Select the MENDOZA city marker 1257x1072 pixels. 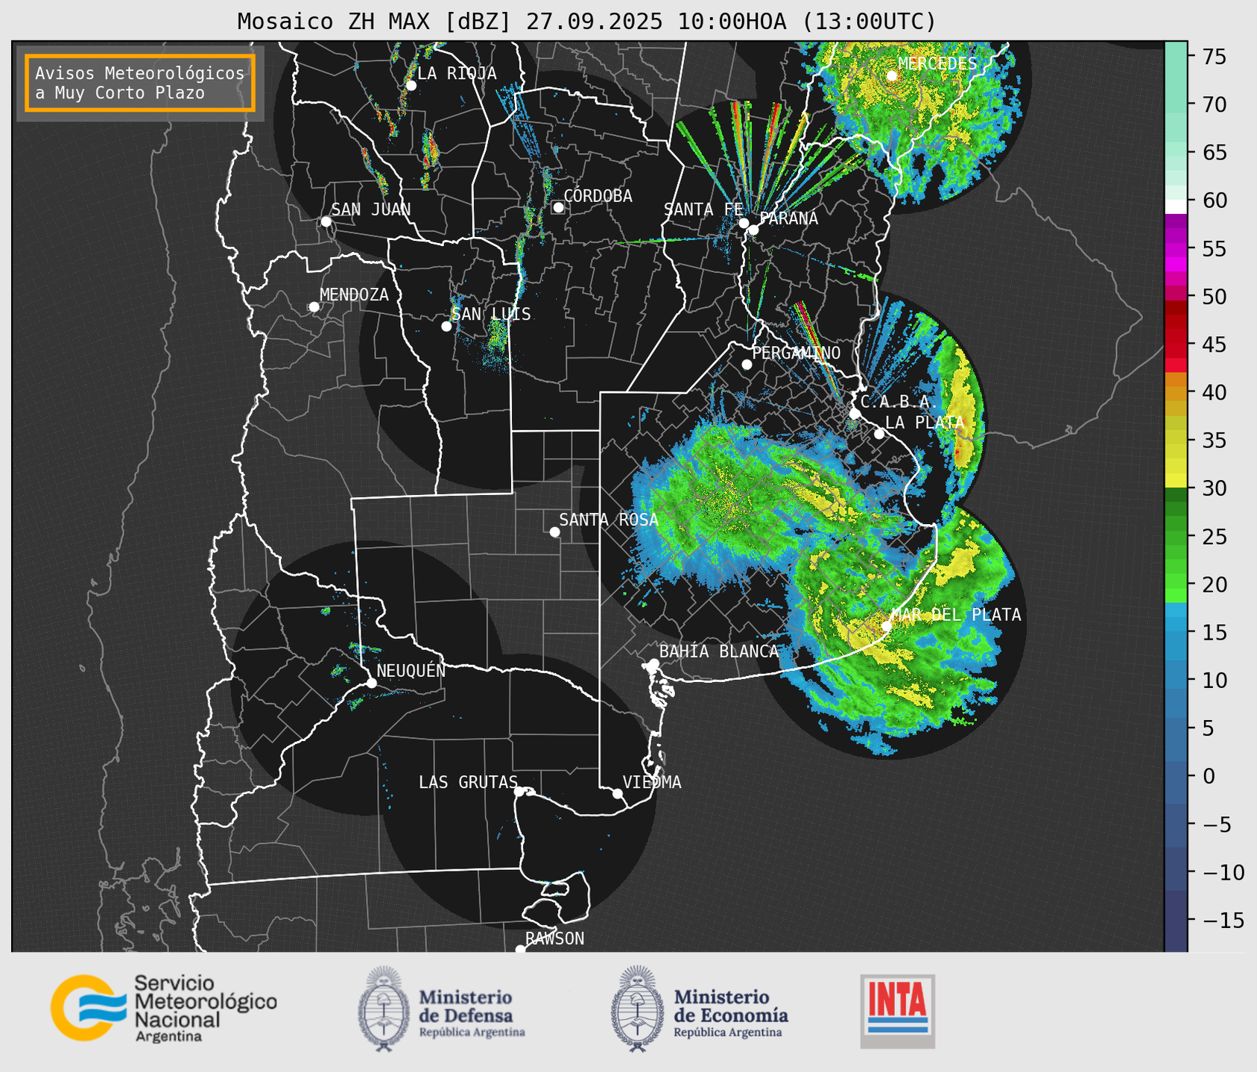point(314,307)
